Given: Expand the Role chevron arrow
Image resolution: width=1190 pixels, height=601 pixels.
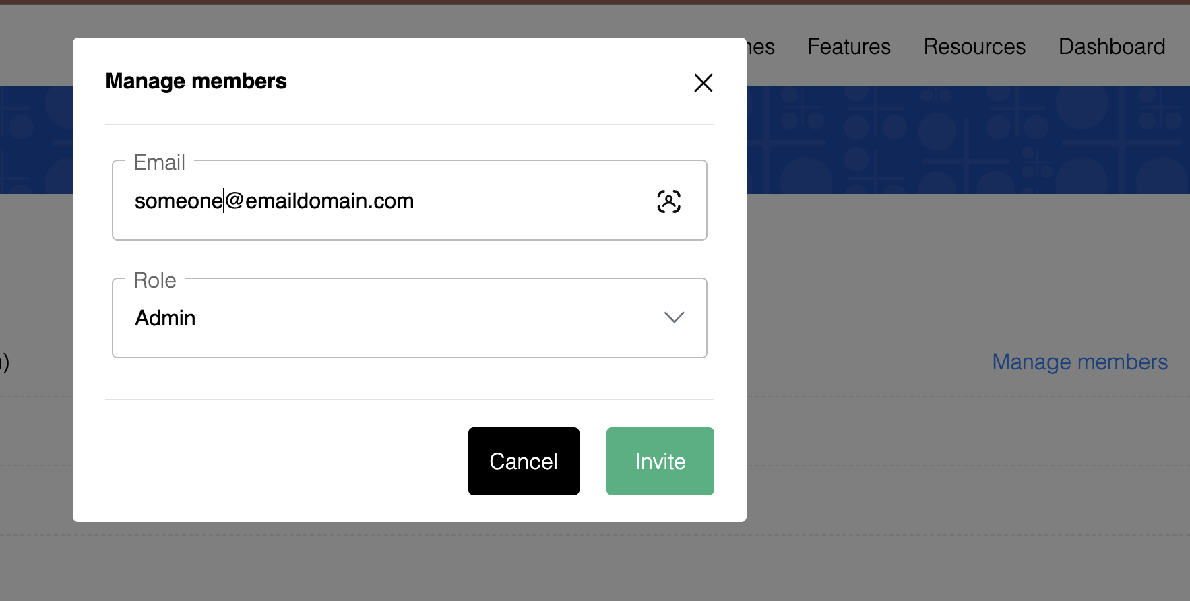Looking at the screenshot, I should coord(674,317).
